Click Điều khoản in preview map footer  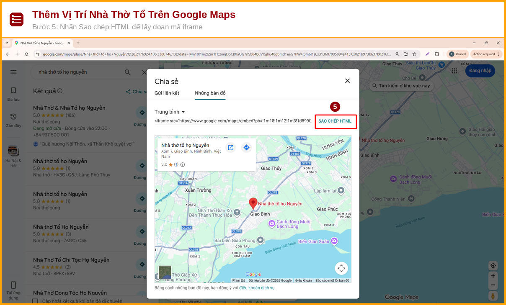point(303,280)
